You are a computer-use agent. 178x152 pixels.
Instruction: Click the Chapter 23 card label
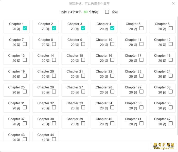[133, 71]
